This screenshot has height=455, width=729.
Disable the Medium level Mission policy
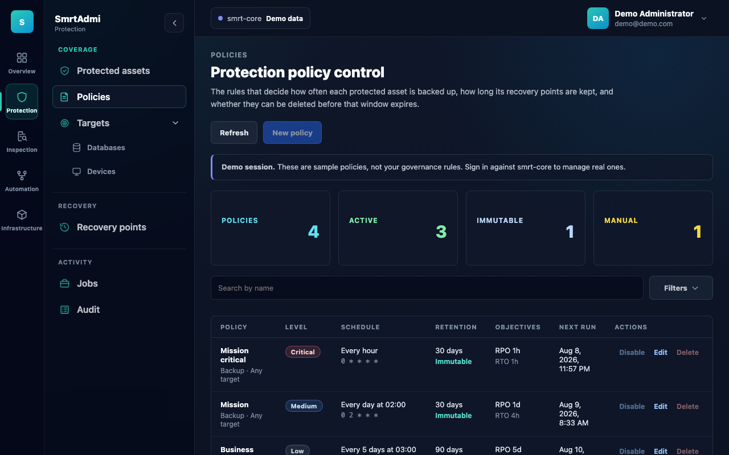[x=632, y=407]
